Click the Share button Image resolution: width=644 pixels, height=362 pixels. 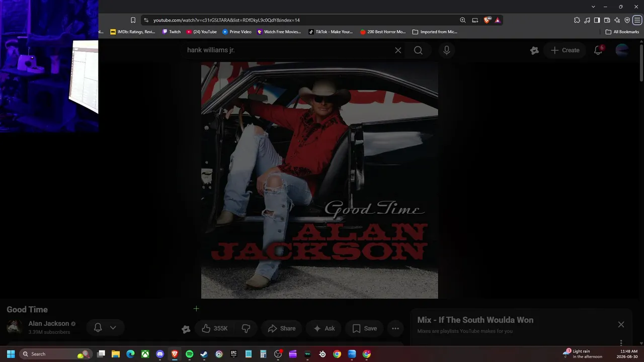click(x=282, y=328)
